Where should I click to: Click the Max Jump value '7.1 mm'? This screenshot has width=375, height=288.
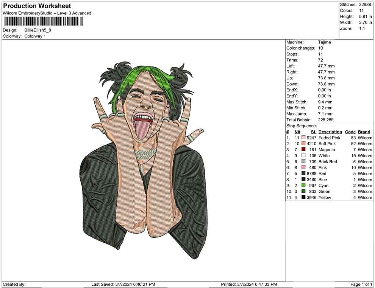325,114
